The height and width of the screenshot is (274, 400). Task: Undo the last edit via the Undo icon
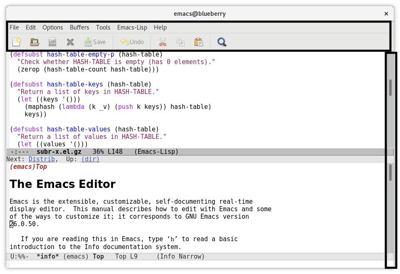click(x=132, y=42)
